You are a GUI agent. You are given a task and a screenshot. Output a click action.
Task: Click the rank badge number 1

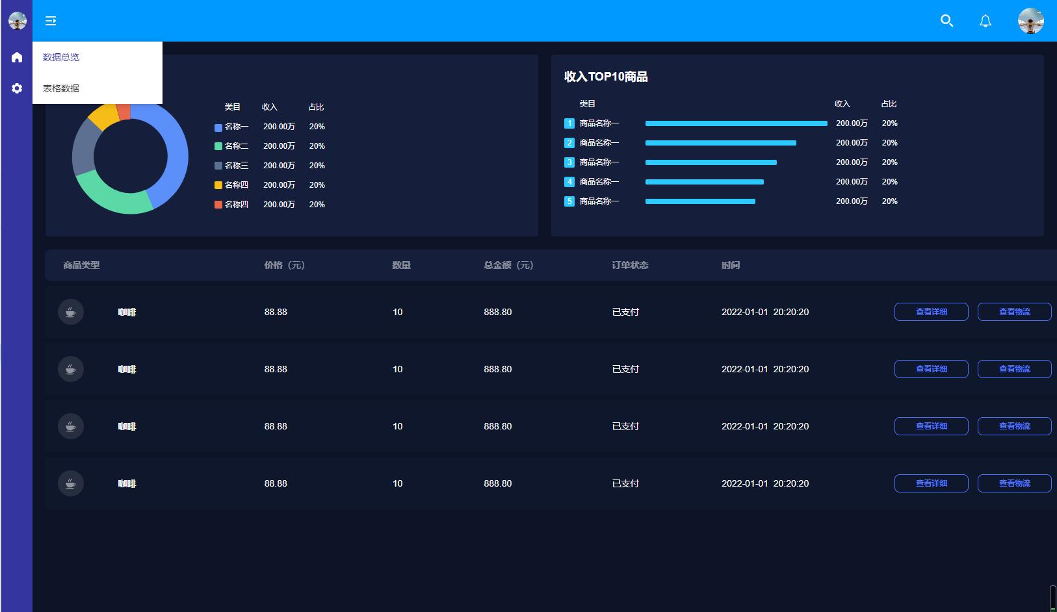pos(569,123)
